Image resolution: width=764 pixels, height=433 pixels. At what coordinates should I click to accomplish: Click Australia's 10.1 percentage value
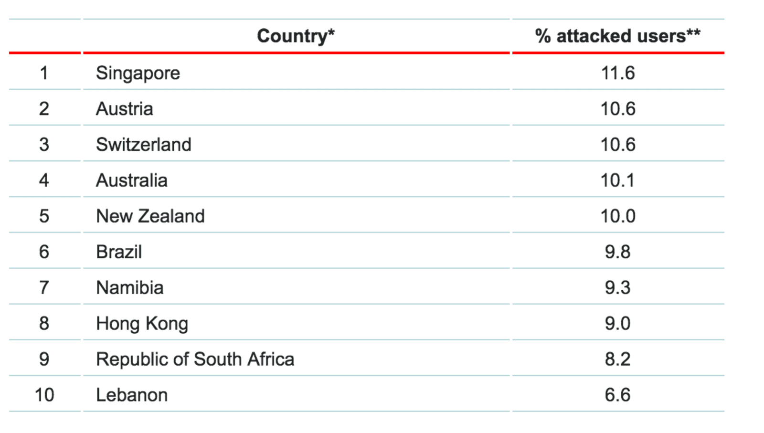pyautogui.click(x=617, y=180)
